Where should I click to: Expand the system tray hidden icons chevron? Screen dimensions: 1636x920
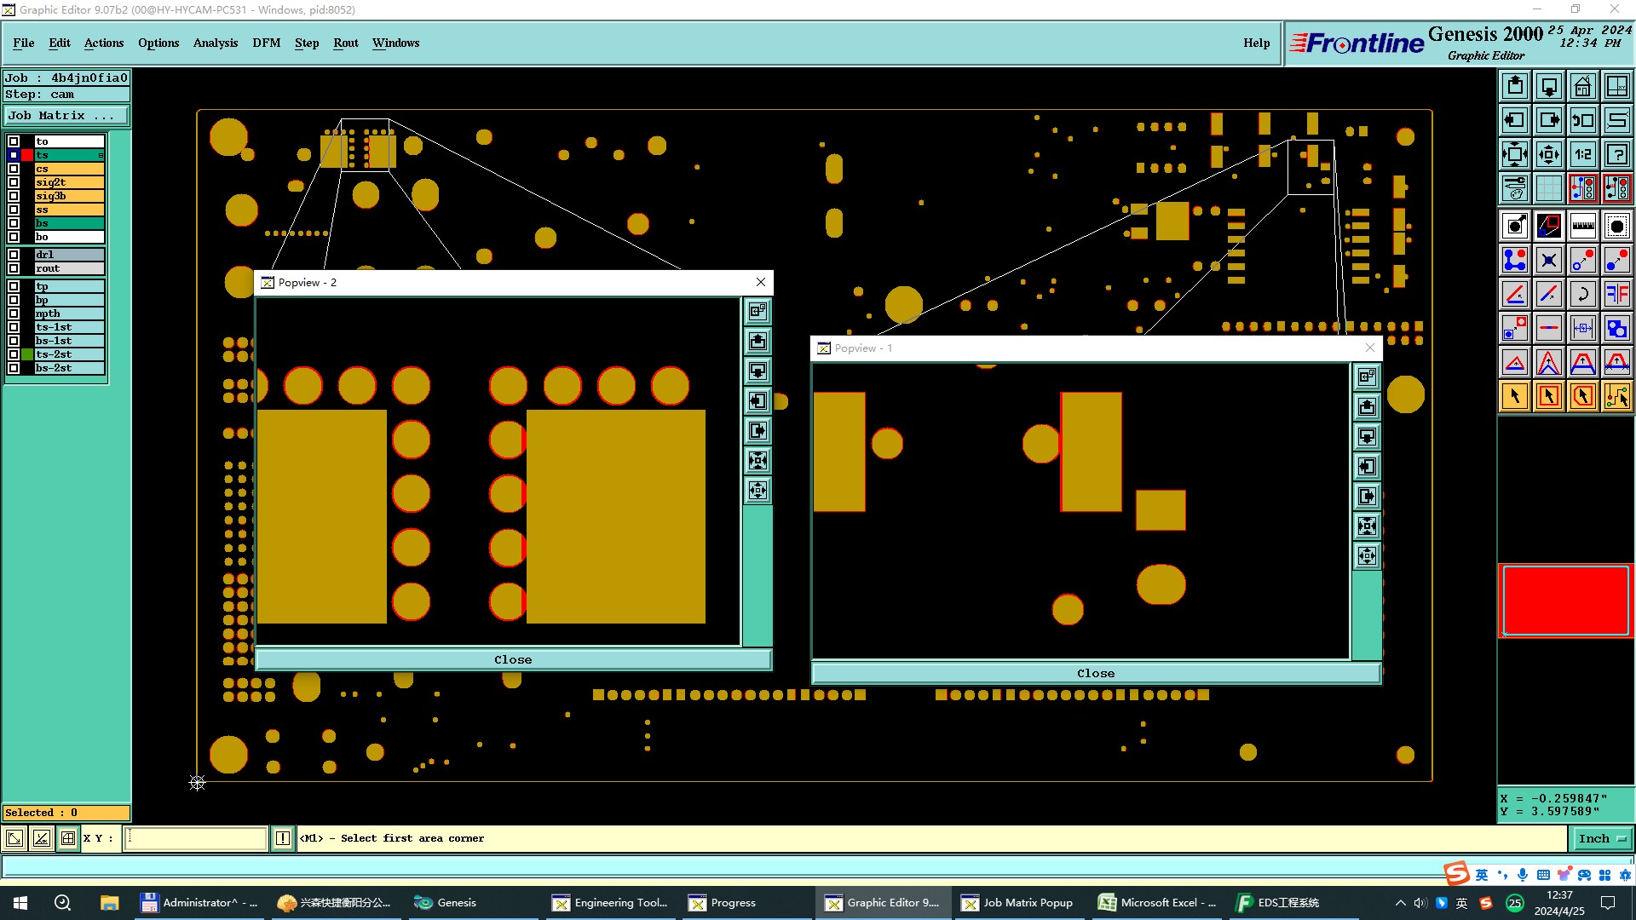point(1400,903)
